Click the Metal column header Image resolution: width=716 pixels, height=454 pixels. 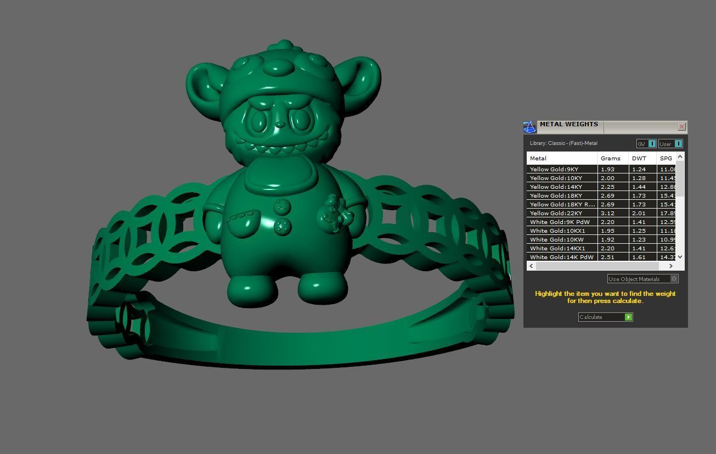(x=562, y=158)
